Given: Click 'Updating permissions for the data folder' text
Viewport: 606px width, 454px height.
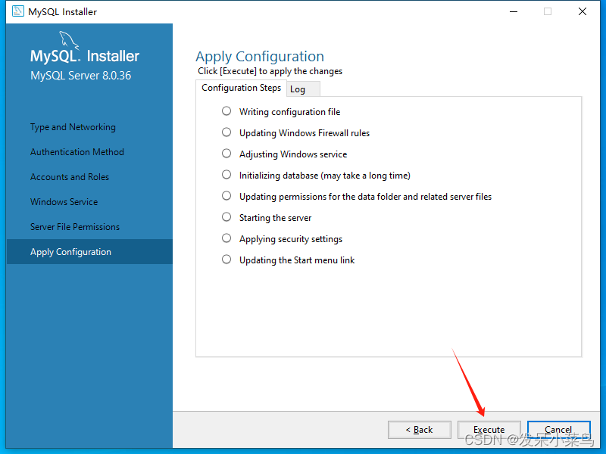Looking at the screenshot, I should [x=366, y=197].
